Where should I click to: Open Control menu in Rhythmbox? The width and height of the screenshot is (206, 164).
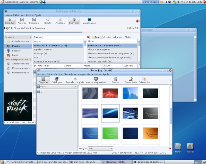tap(30, 15)
